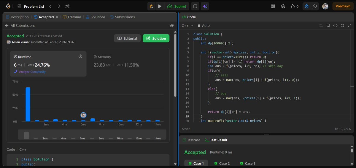Run the code with play button

coord(160,6)
